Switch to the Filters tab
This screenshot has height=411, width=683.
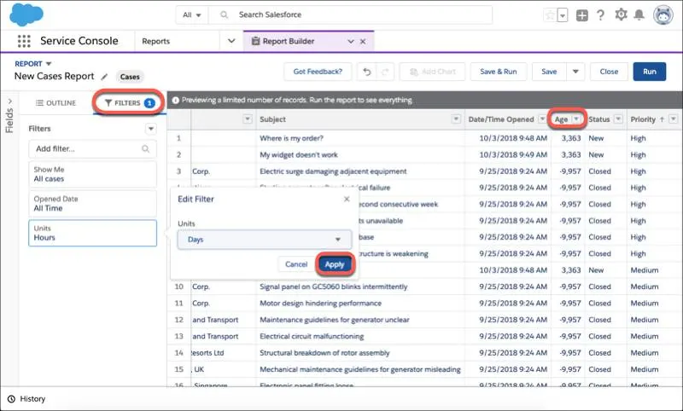click(x=130, y=103)
